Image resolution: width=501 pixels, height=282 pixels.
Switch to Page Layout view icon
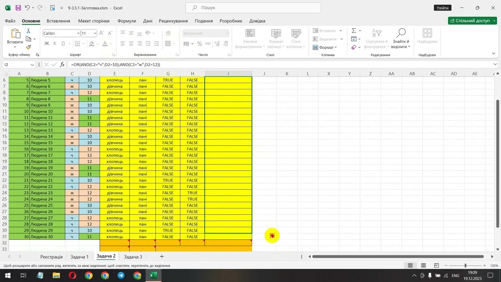click(423, 266)
